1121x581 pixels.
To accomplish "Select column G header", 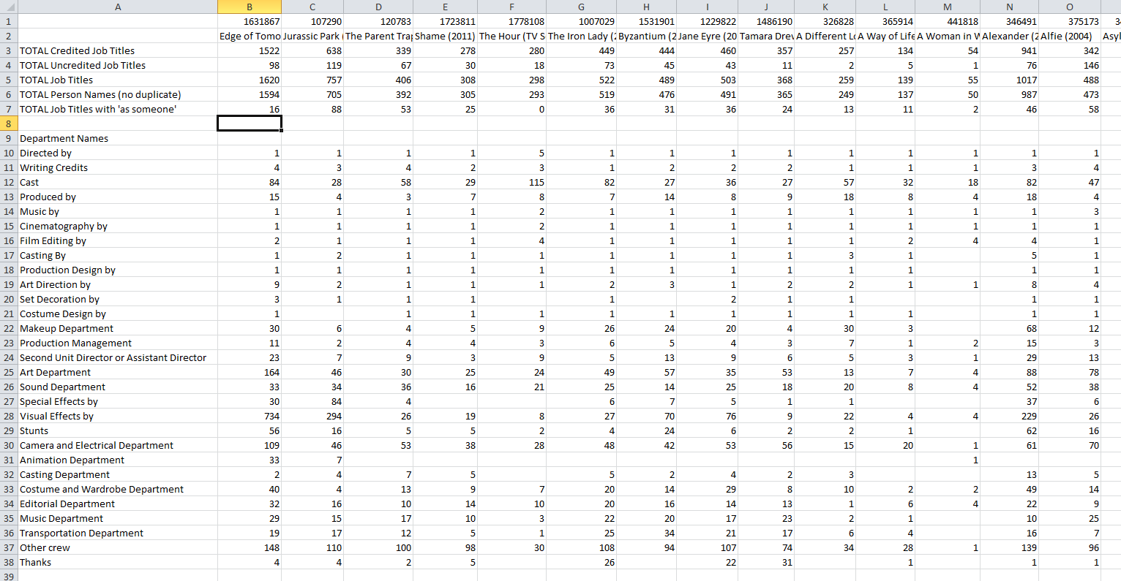I will click(581, 7).
